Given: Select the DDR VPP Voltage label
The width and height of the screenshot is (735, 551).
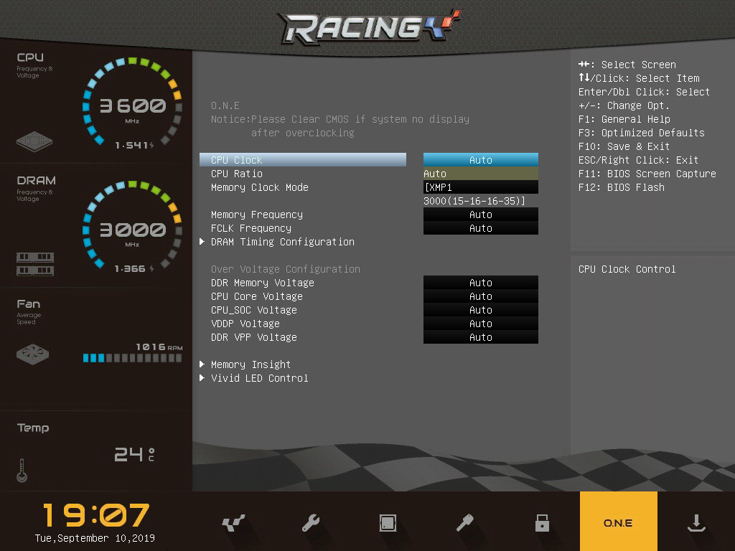Looking at the screenshot, I should [254, 337].
